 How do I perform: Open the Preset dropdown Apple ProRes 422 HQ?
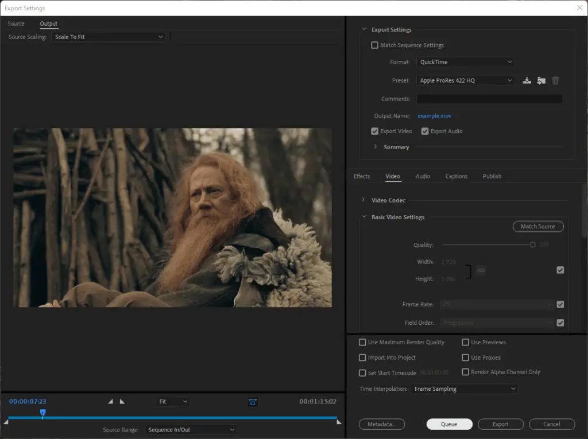465,80
